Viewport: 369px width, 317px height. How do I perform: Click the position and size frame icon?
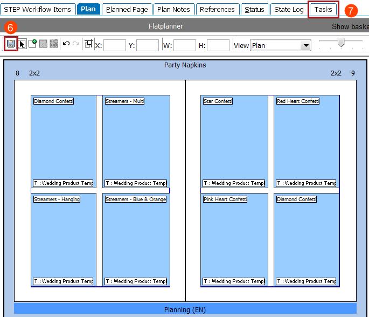(89, 44)
